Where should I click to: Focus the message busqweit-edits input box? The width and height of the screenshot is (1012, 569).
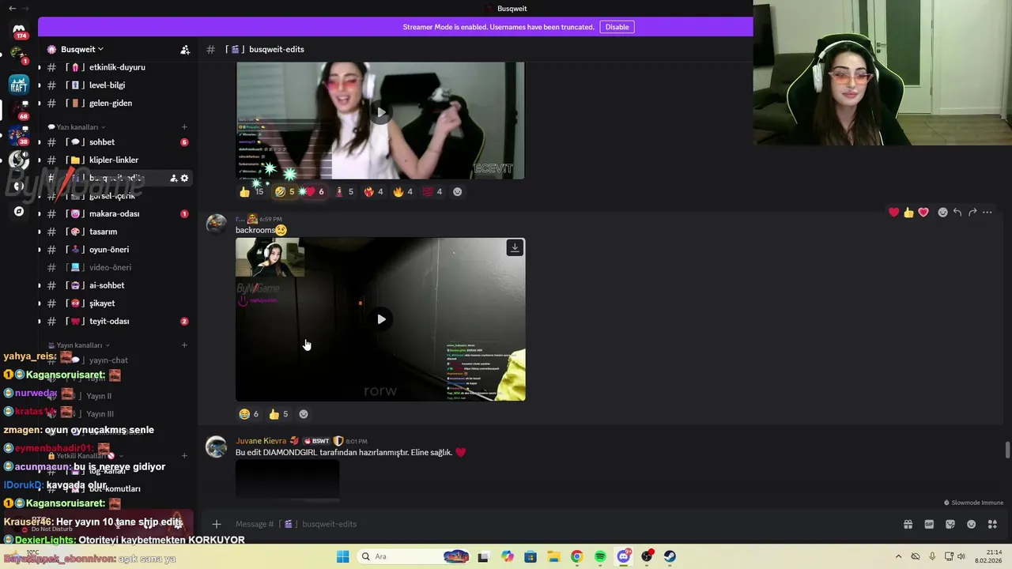553,524
